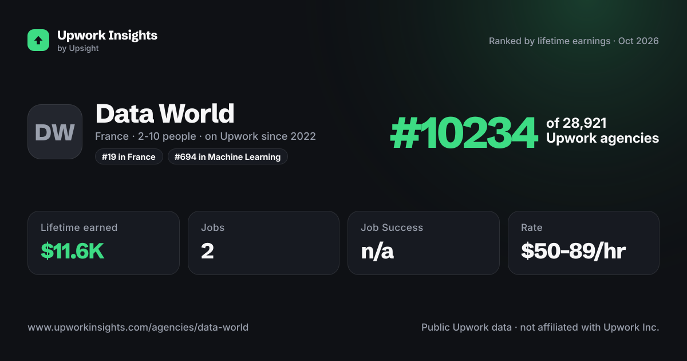Screen dimensions: 687x361
Task: Click the Data World agency name
Action: [x=165, y=113]
